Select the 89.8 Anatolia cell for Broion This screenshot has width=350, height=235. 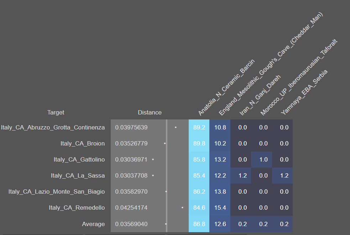199,143
